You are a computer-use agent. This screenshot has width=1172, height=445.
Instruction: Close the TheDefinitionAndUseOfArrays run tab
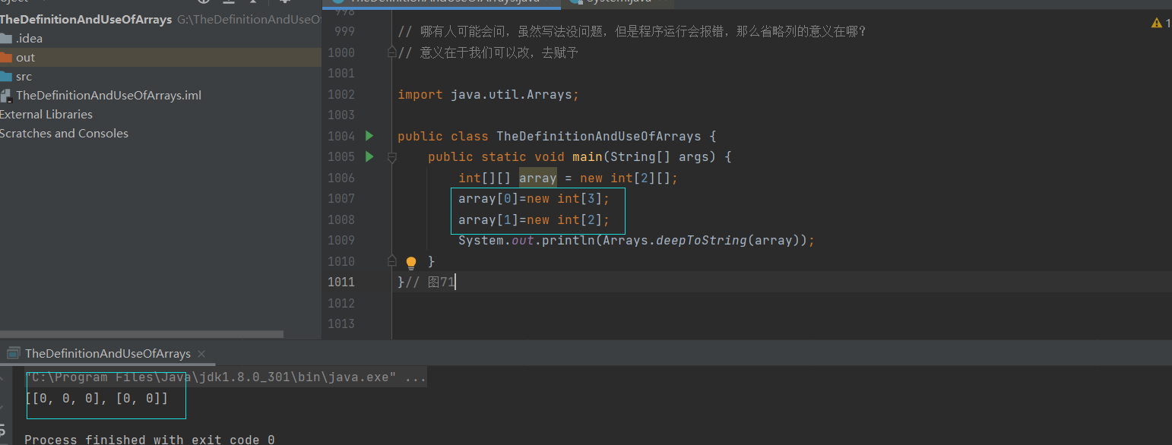[x=201, y=354]
